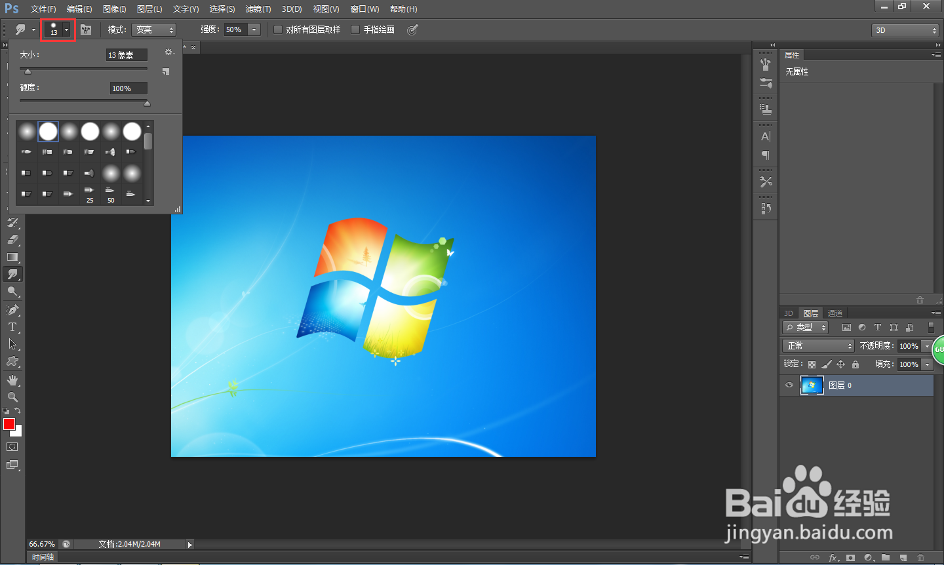
Task: Change screen mode icon
Action: pyautogui.click(x=12, y=465)
